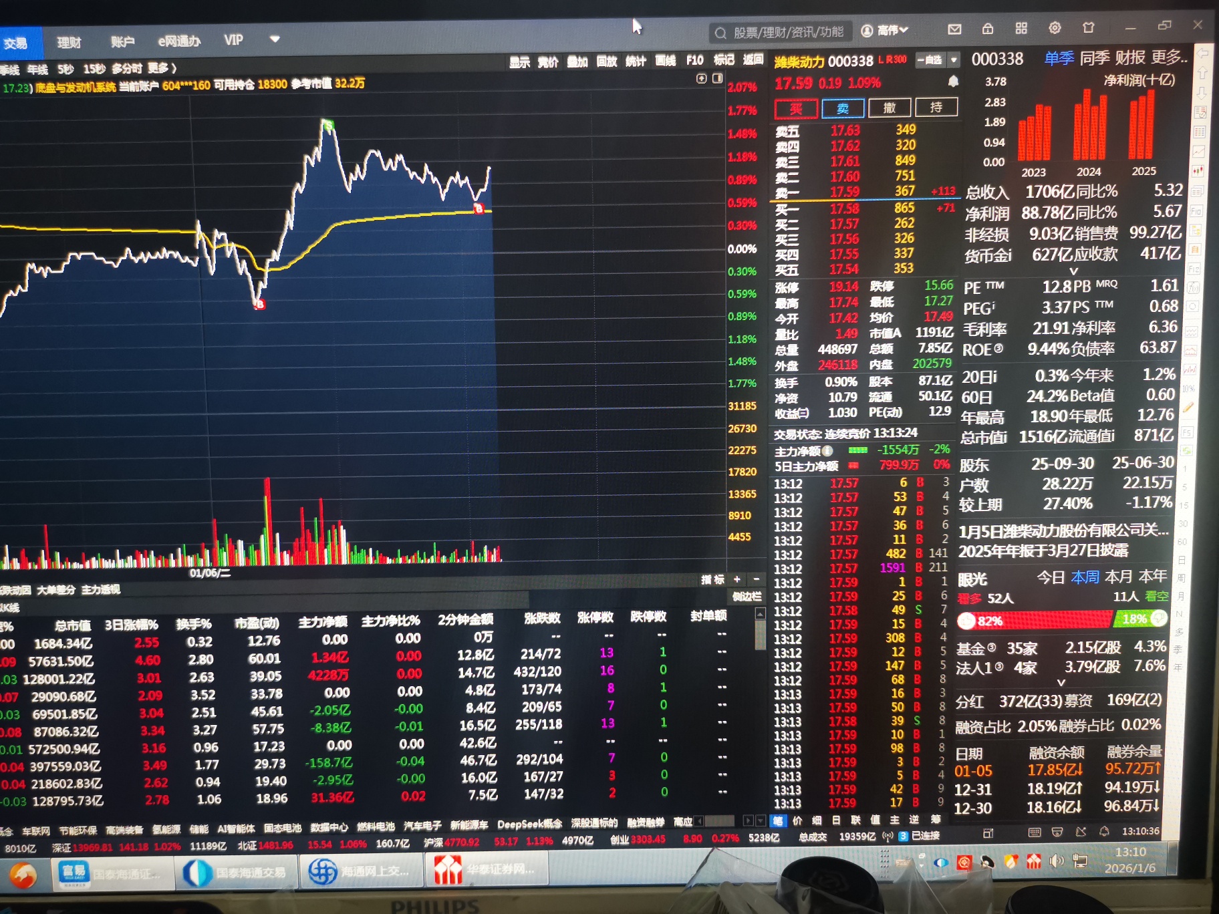Click the volume speaker icon in system tray
This screenshot has height=914, width=1219.
1056,861
